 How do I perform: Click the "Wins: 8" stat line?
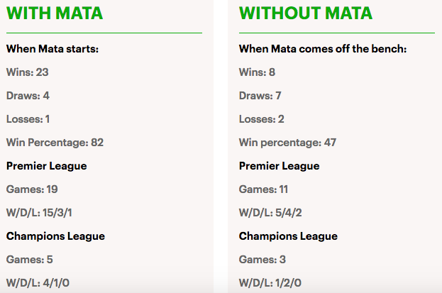coord(257,72)
